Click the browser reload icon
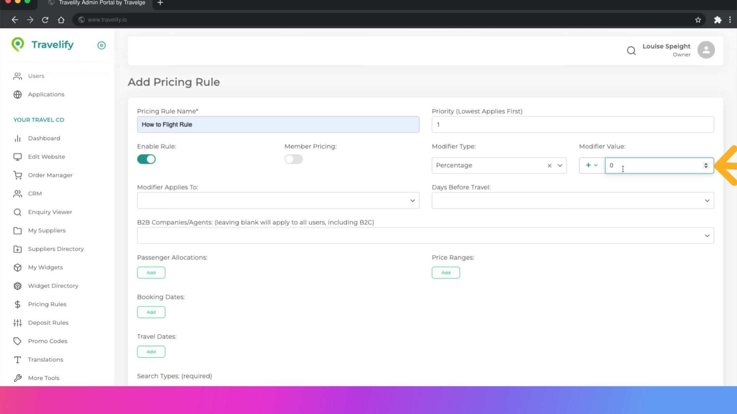 (x=45, y=20)
